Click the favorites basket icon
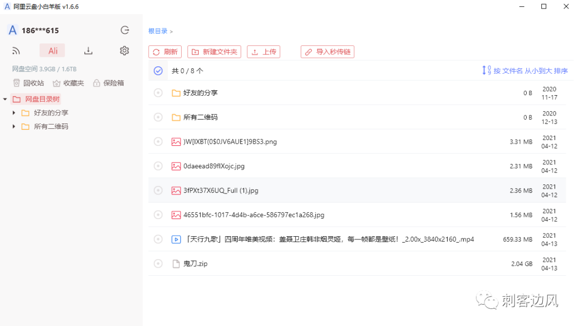The height and width of the screenshot is (326, 577). [x=56, y=83]
